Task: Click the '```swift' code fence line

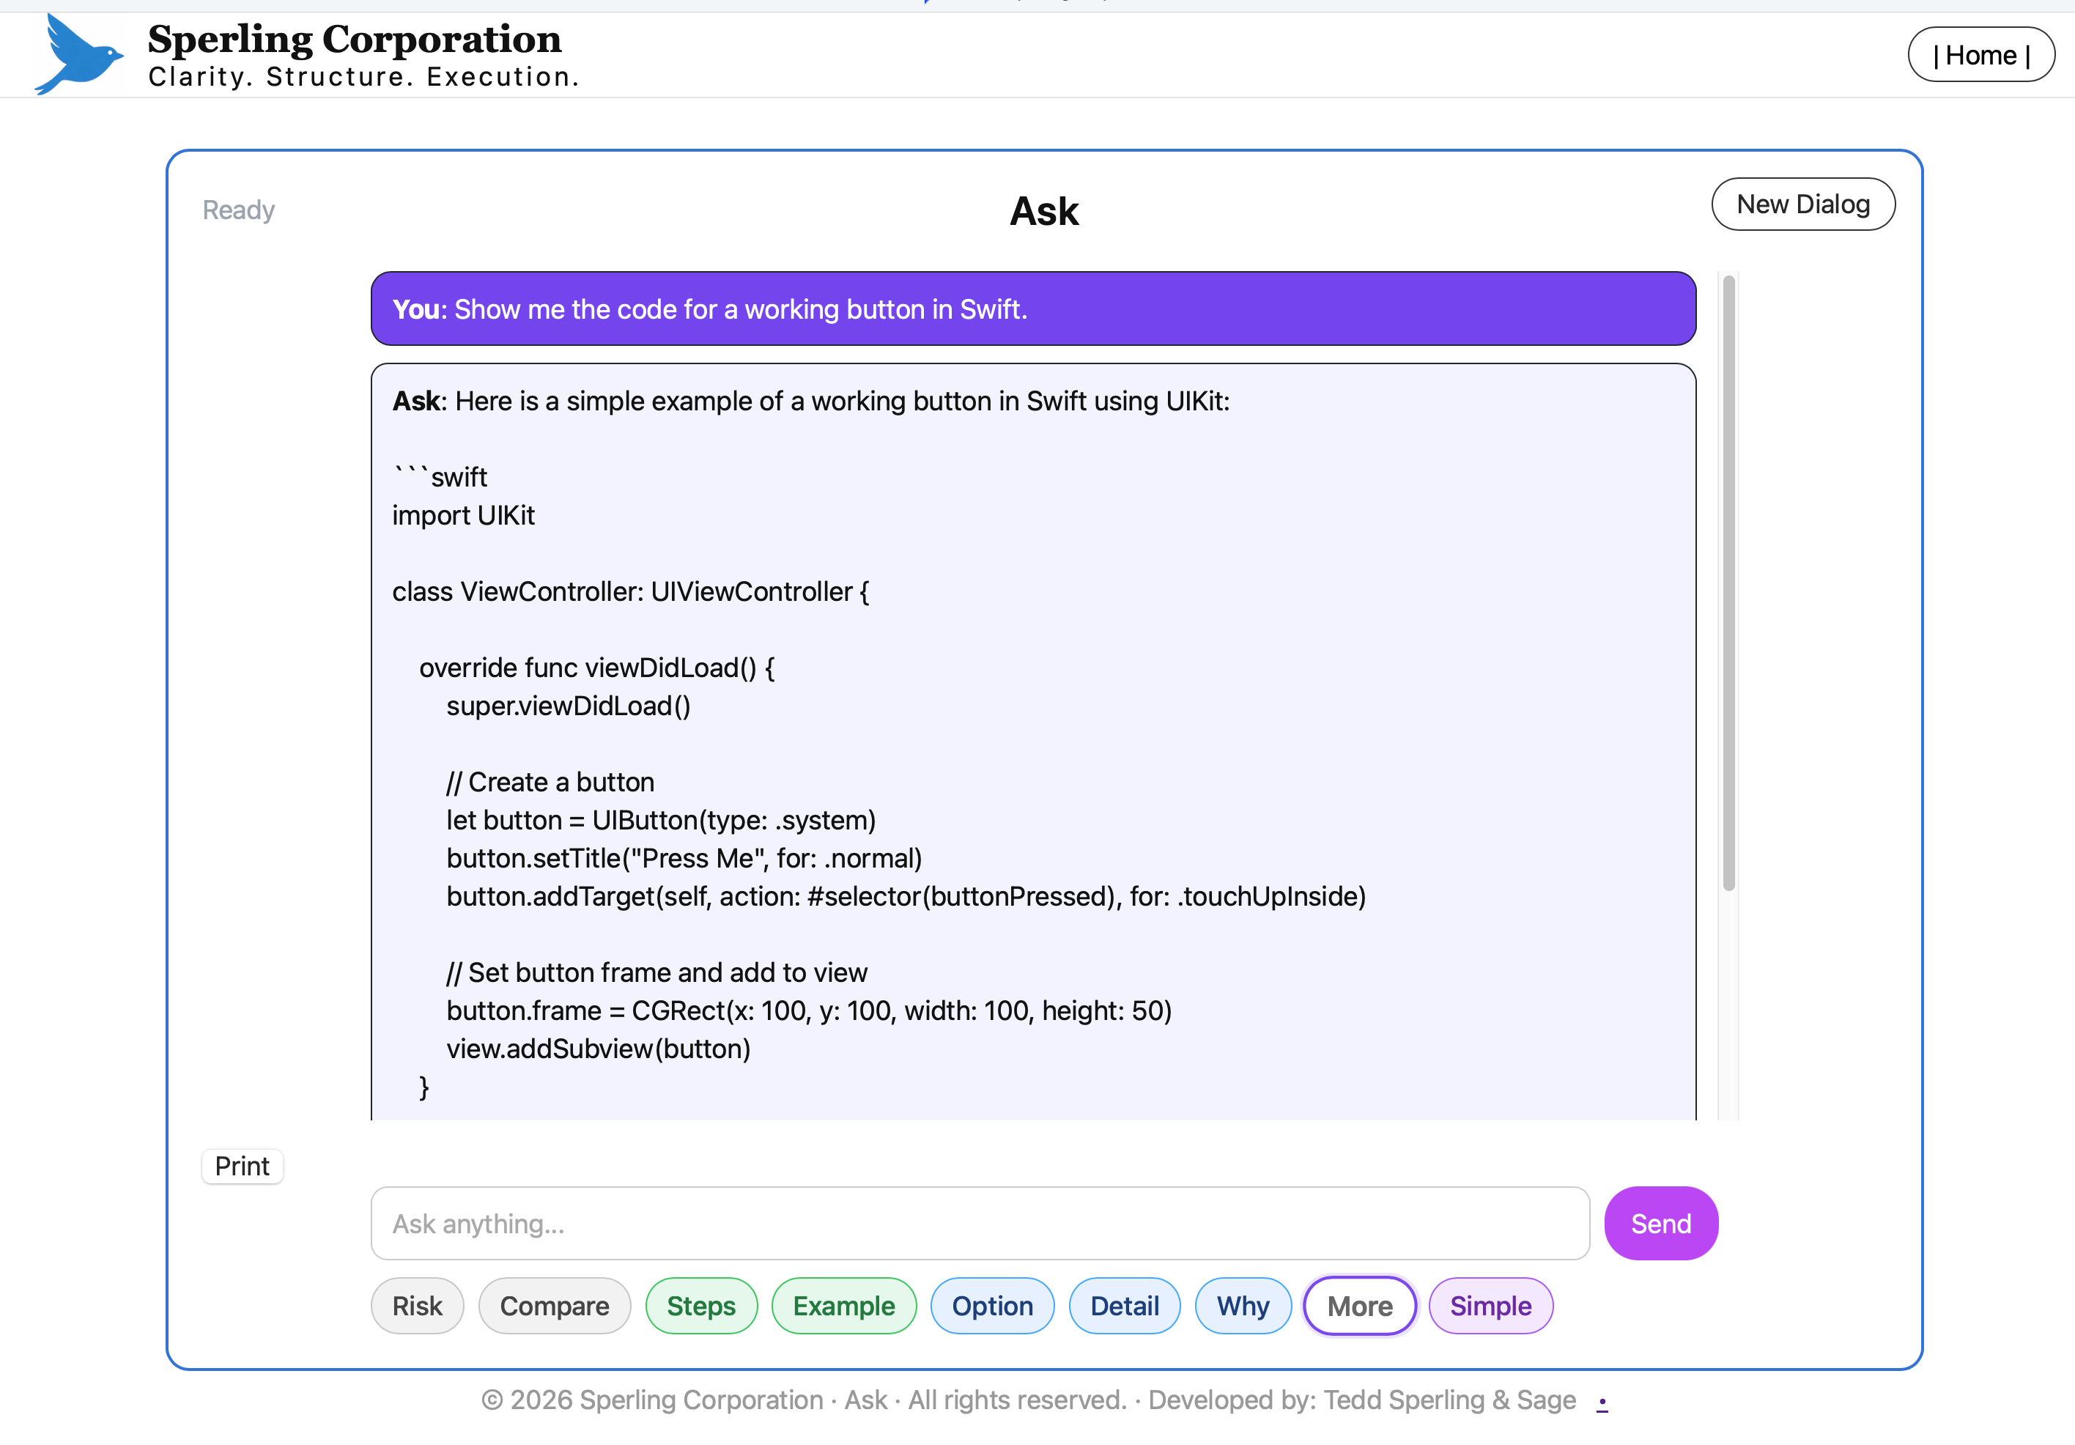Action: click(x=440, y=476)
